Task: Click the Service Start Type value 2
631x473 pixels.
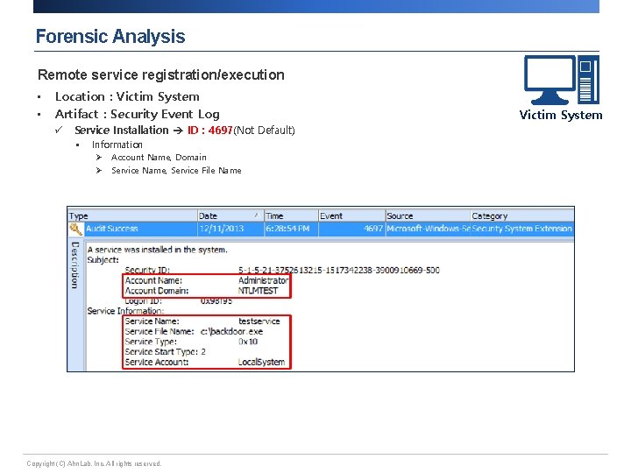Action: tap(203, 351)
